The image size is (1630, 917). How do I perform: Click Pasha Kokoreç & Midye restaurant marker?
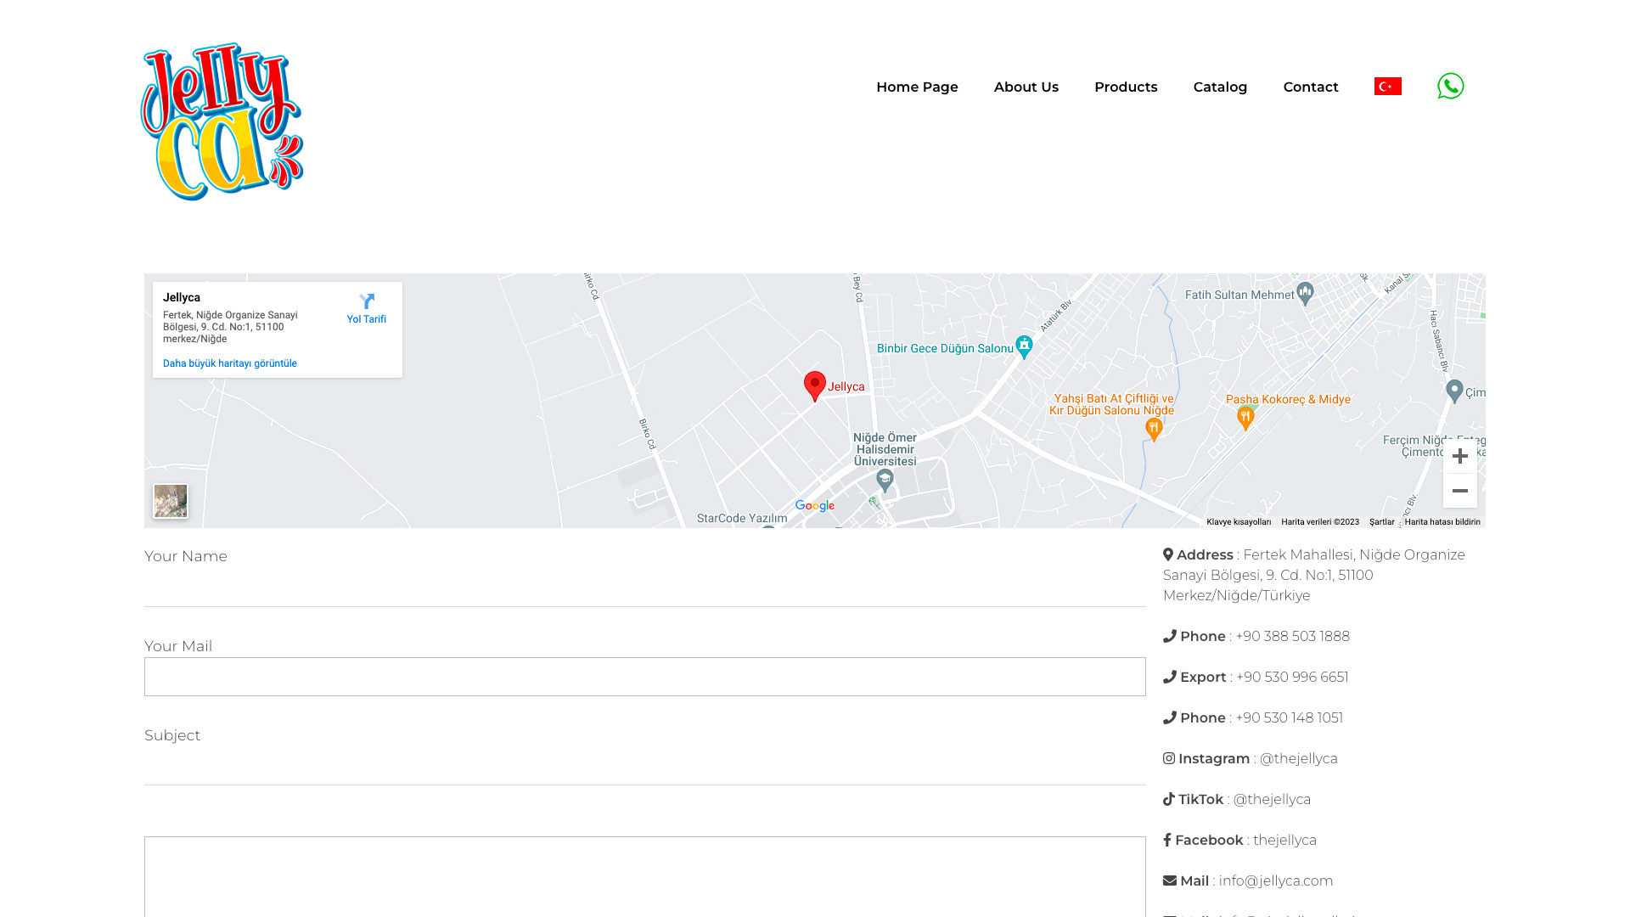(x=1245, y=417)
